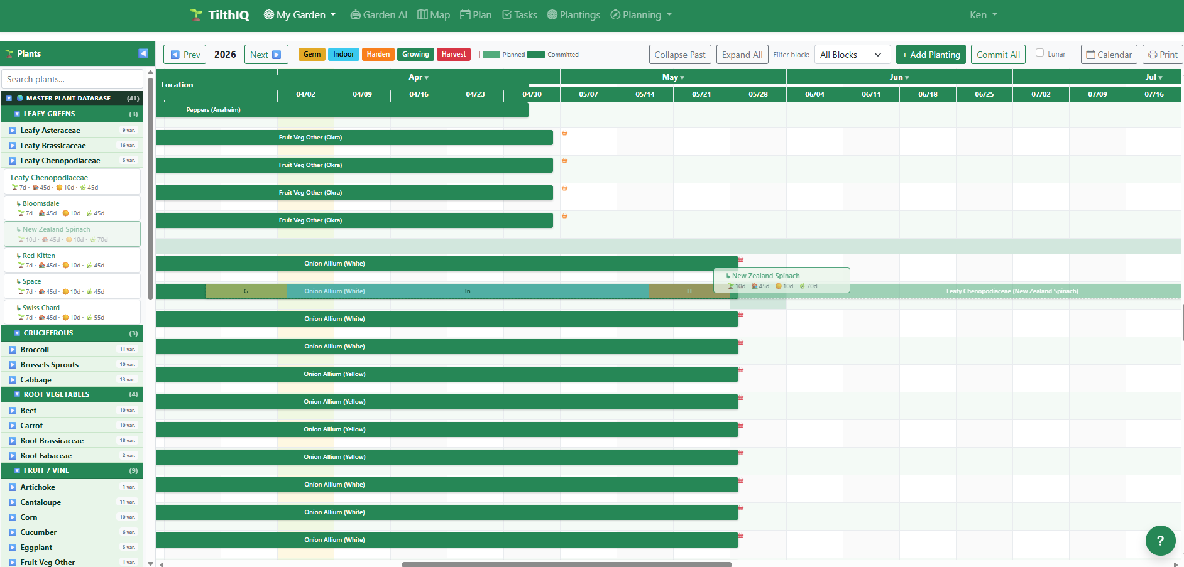Collapse the FRUIT / VINE category
The image size is (1184, 567).
(x=18, y=470)
